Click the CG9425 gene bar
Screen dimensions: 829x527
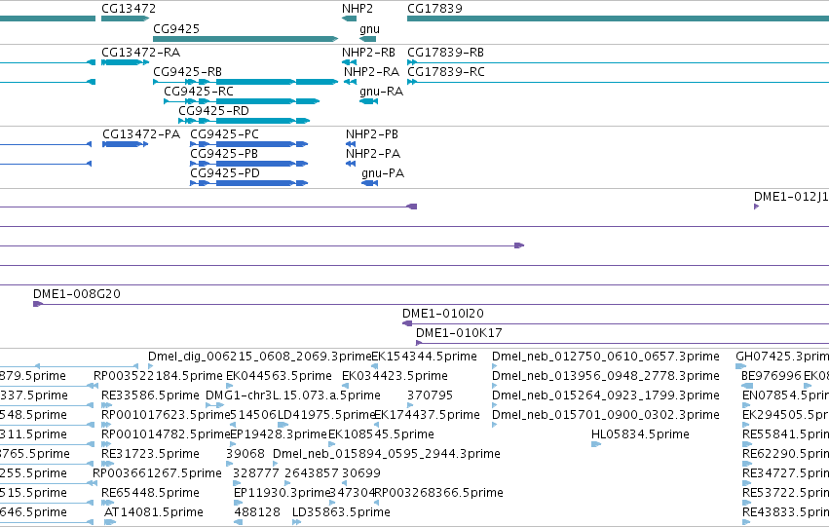(245, 39)
